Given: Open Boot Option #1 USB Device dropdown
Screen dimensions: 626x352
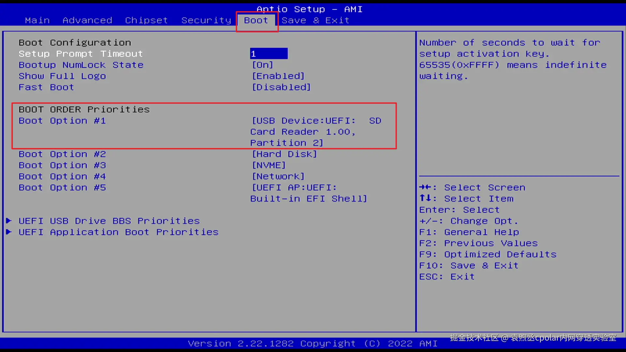Looking at the screenshot, I should [316, 131].
